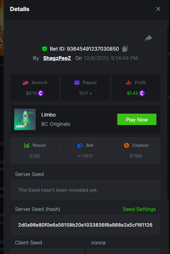Click the unrevealed Server Seed field
This screenshot has height=254, width=170.
point(85,190)
